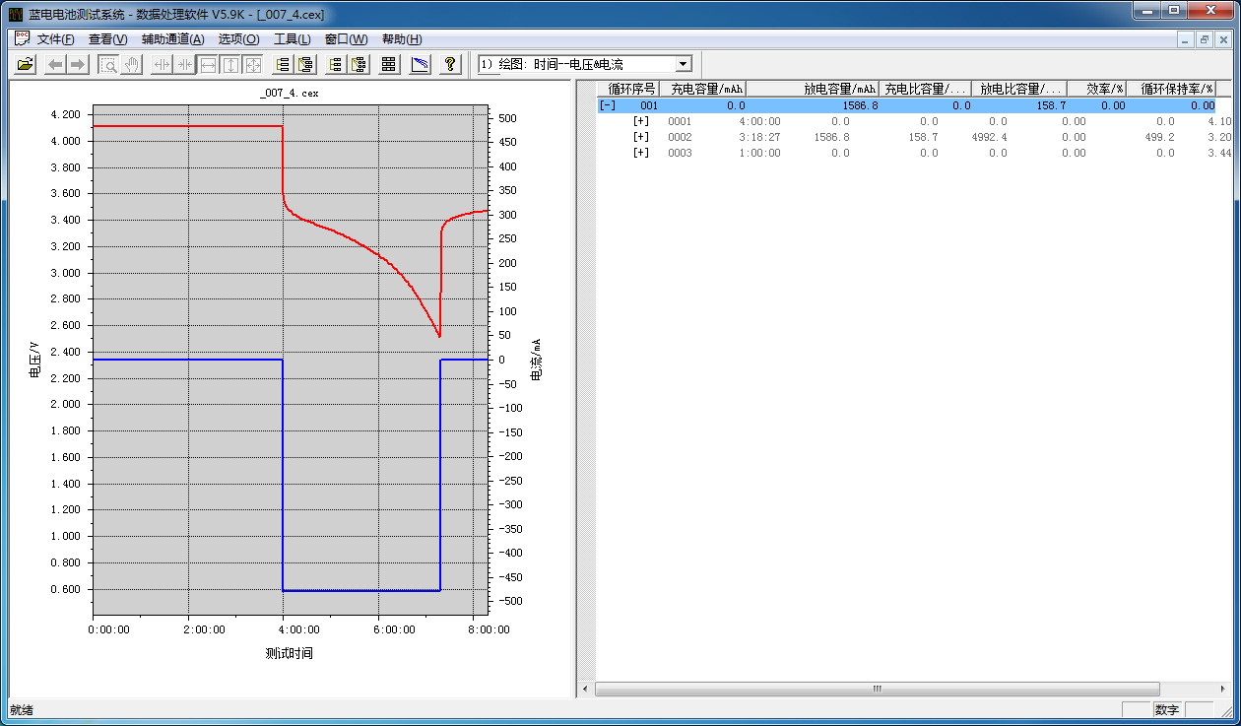Expand step 0003 with its [+] toggle
Viewport: 1241px width, 726px height.
click(x=641, y=153)
